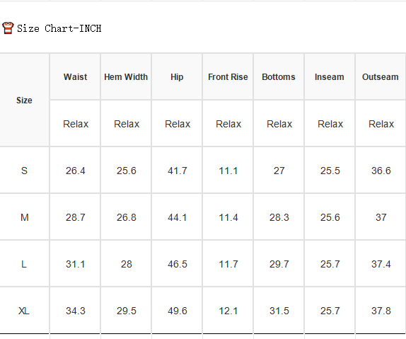Click the Relax cell under Waist
Viewport: 406px width, 339px height.
tap(76, 124)
